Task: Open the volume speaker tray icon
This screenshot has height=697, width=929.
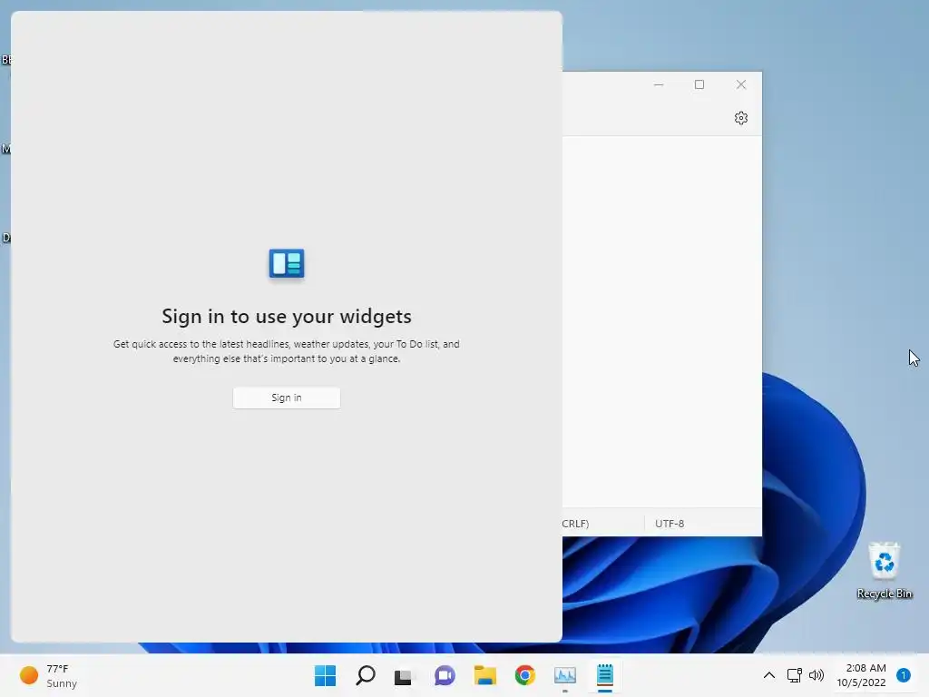Action: pos(817,675)
